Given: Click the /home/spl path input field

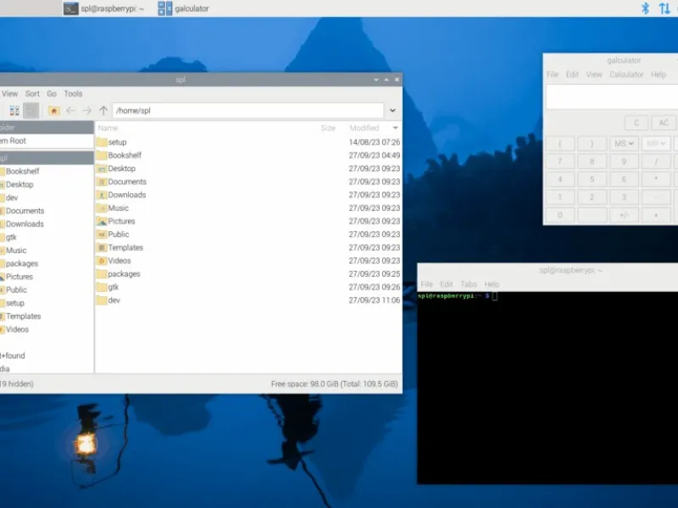Looking at the screenshot, I should [247, 111].
